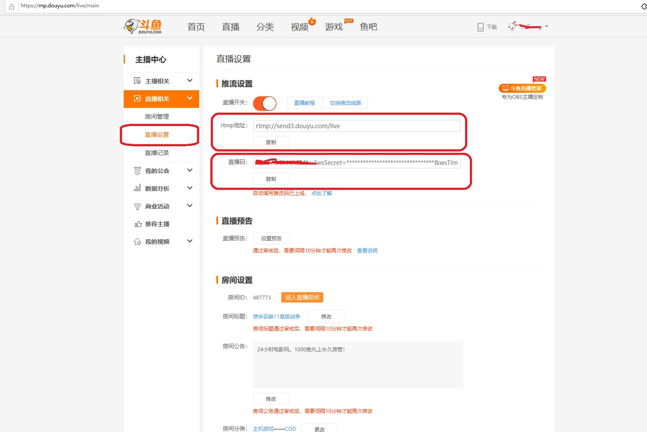Click the 房间公告 text area

358,365
